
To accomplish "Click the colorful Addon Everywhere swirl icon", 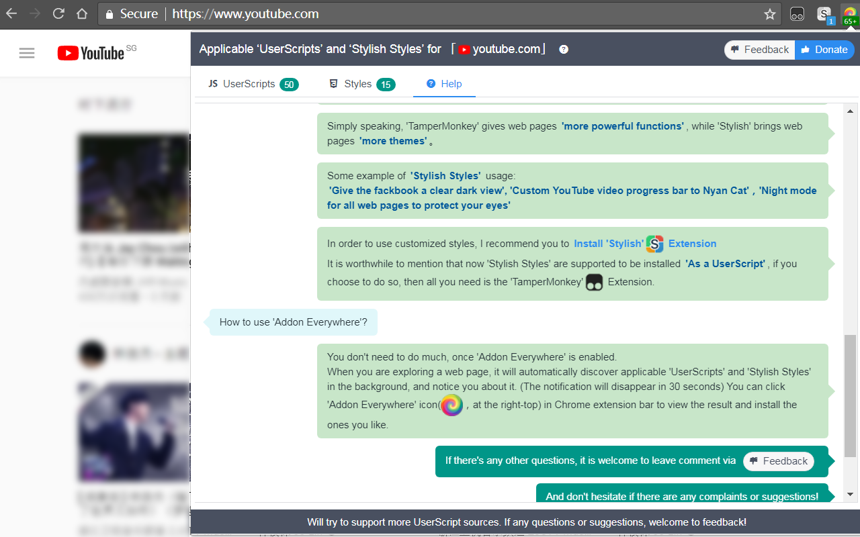I will [451, 405].
